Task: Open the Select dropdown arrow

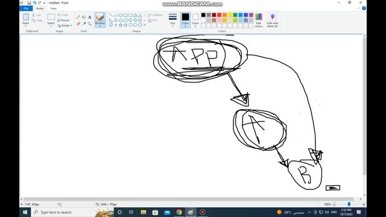Action: 51,26
